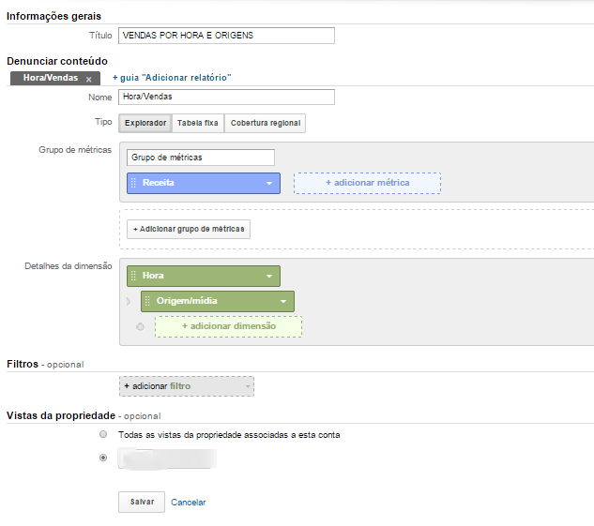The width and height of the screenshot is (594, 526).
Task: Choose the Tabela fixa report type
Action: click(x=197, y=123)
